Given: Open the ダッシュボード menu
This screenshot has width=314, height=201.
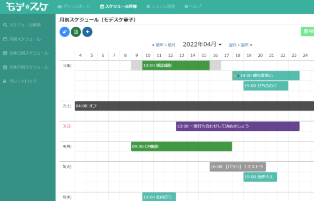Looking at the screenshot, I should coord(74,6).
